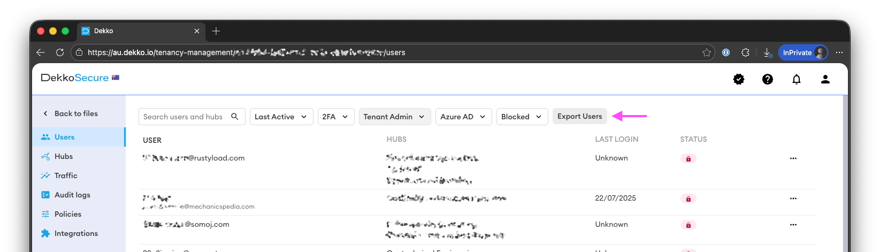The image size is (880, 252).
Task: Open the notifications bell
Action: (x=797, y=79)
